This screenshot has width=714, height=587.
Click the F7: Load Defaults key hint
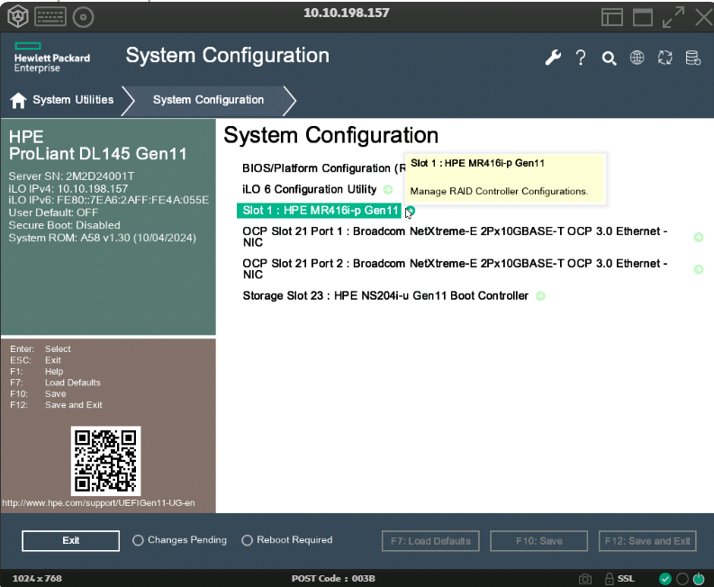point(55,383)
